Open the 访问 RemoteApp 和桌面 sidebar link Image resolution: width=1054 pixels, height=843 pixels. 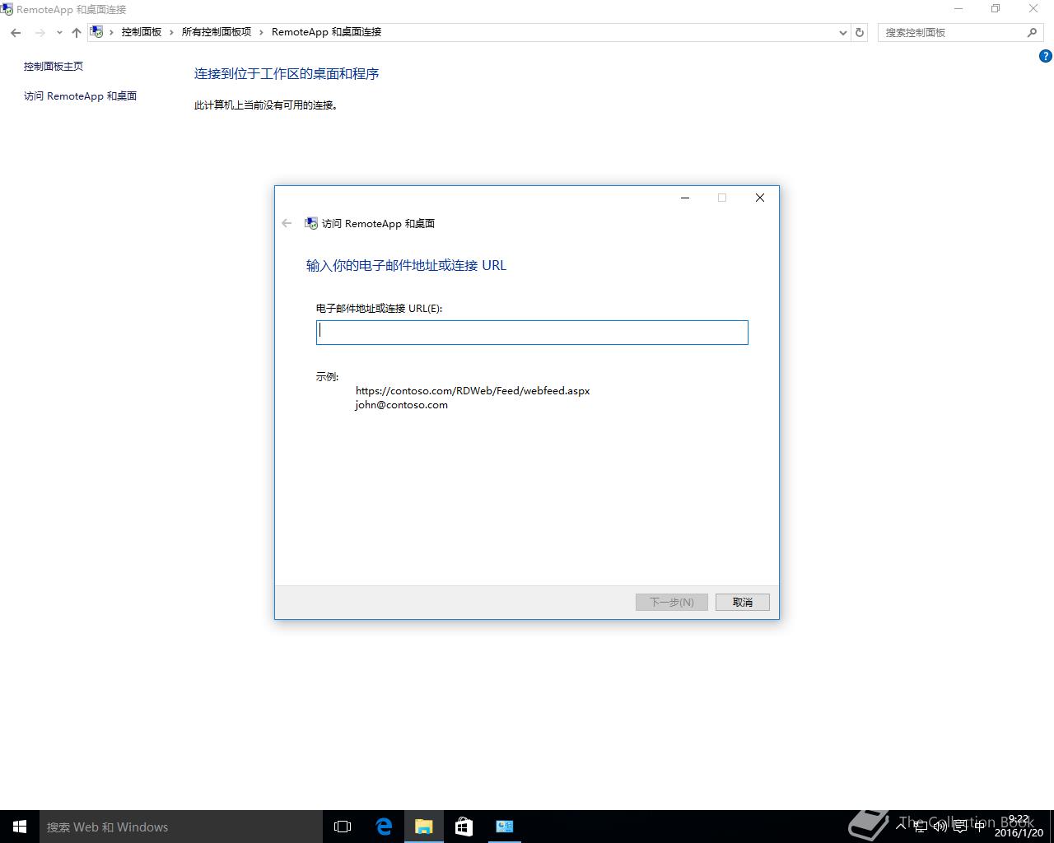[80, 95]
